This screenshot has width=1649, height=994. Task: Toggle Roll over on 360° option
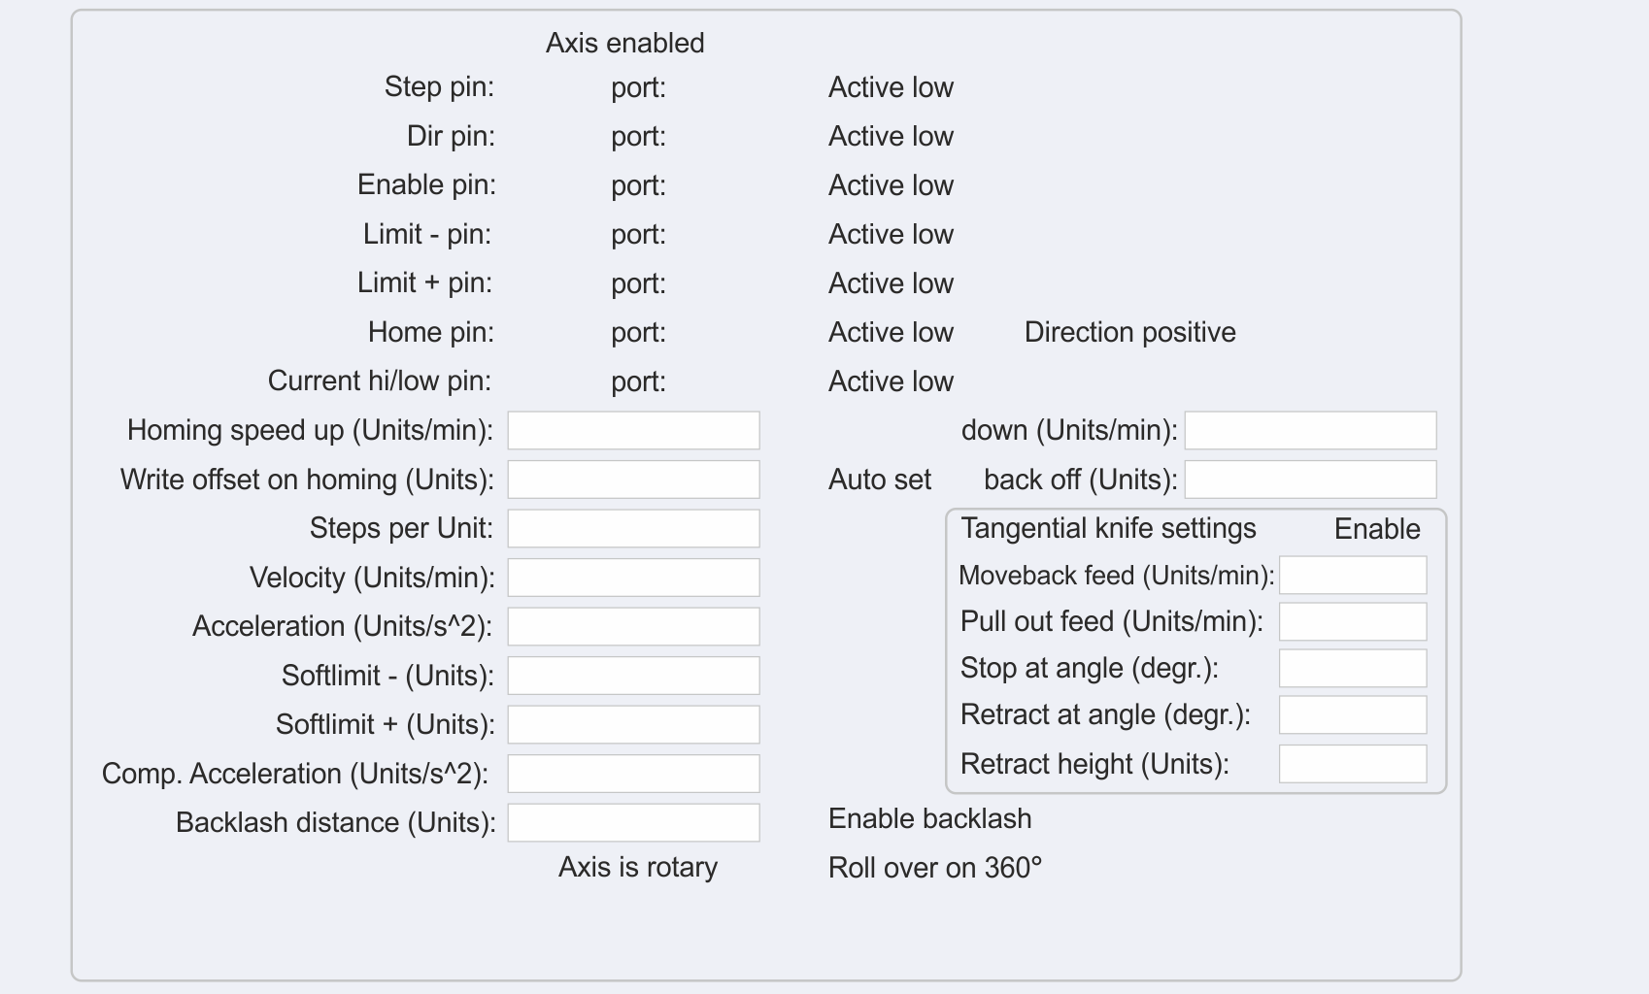pyautogui.click(x=934, y=867)
